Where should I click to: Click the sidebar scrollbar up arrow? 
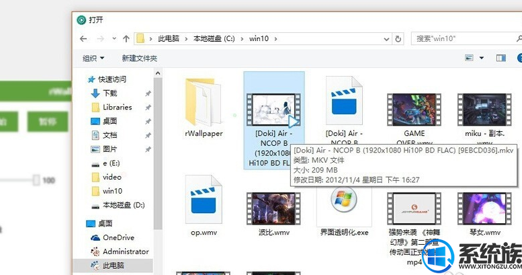[x=158, y=73]
